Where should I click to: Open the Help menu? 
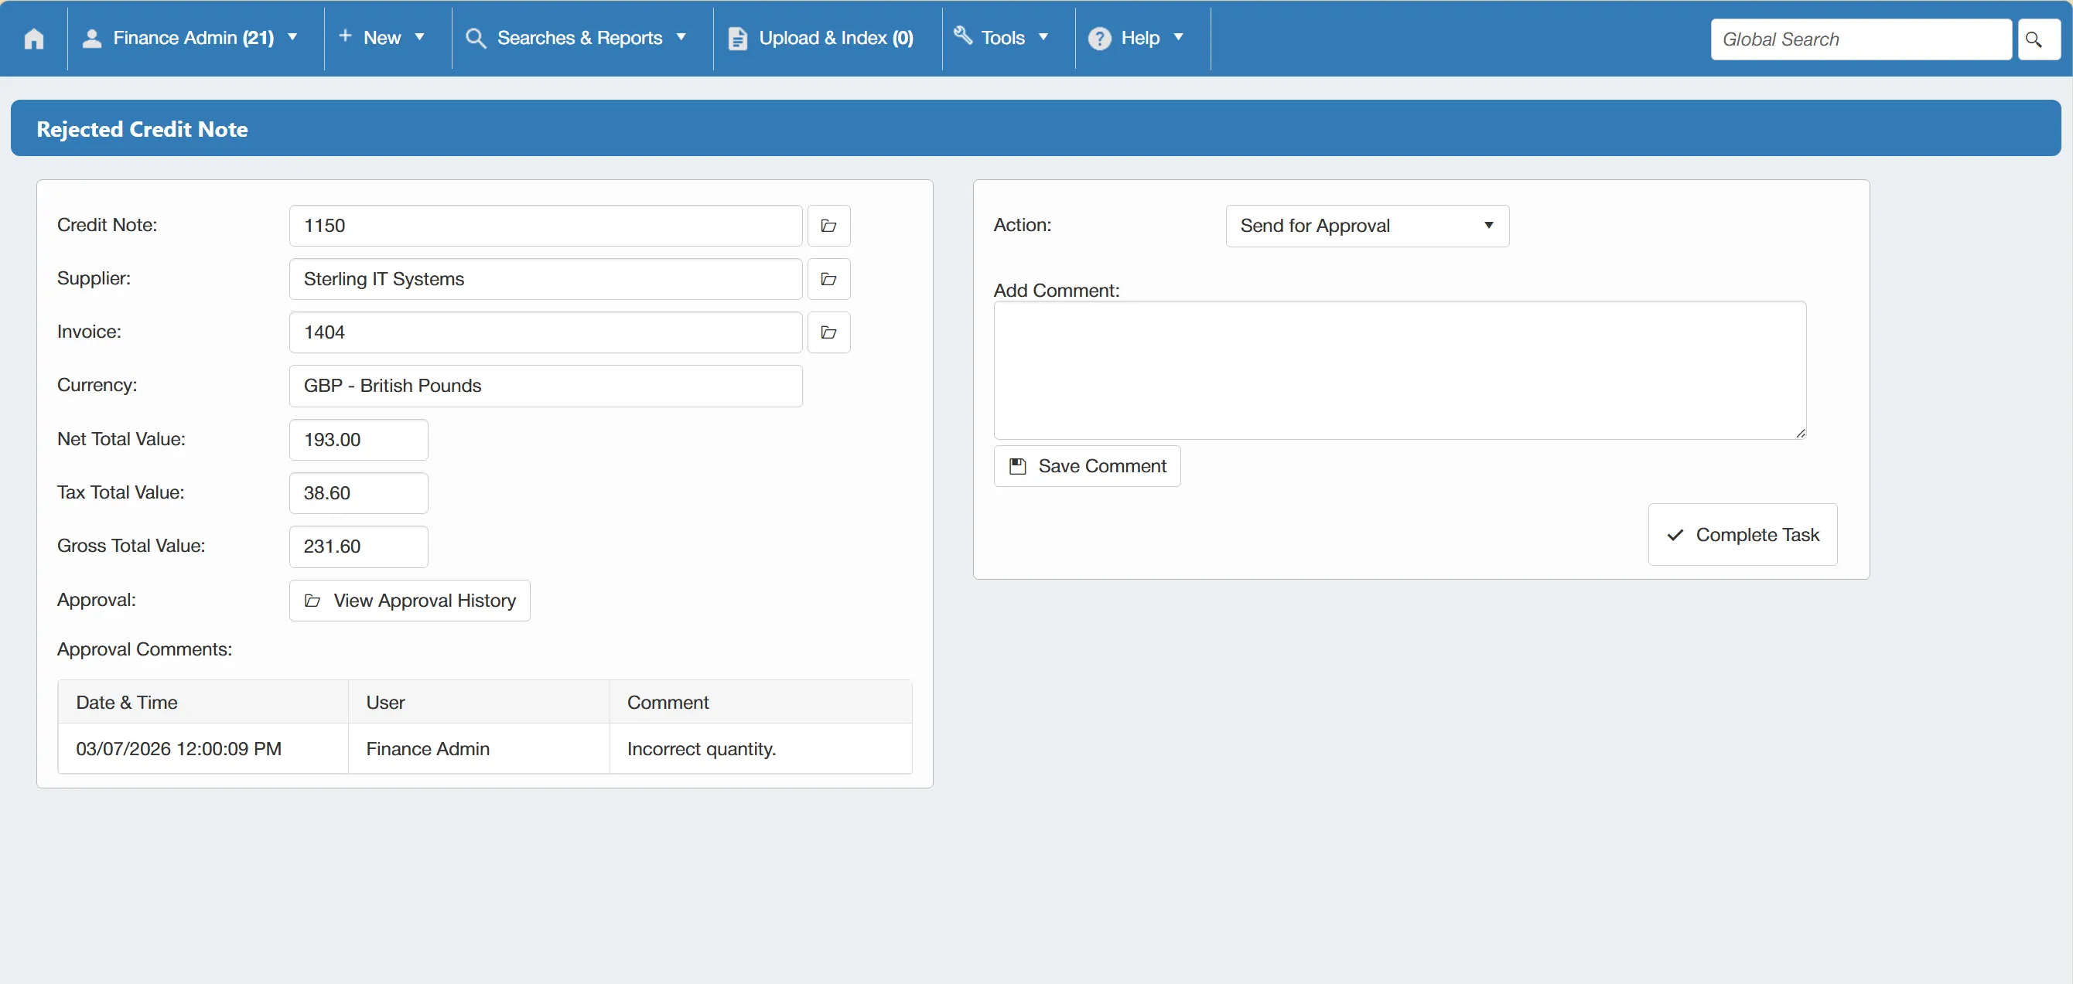click(x=1136, y=38)
